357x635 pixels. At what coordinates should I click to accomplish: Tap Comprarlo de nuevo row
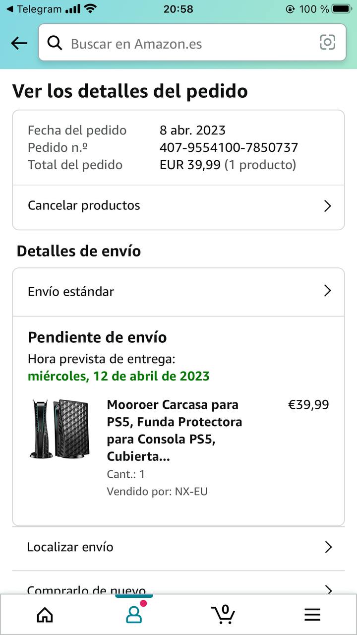click(x=87, y=589)
